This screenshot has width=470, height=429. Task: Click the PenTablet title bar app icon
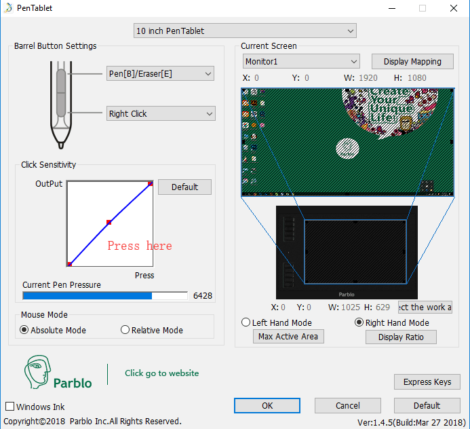[x=8, y=7]
